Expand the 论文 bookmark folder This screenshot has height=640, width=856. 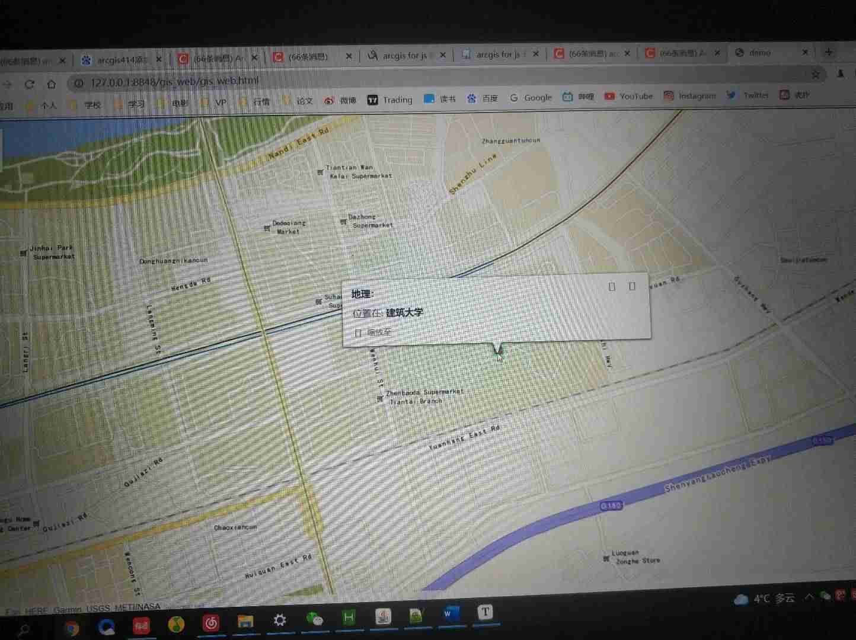tap(298, 101)
